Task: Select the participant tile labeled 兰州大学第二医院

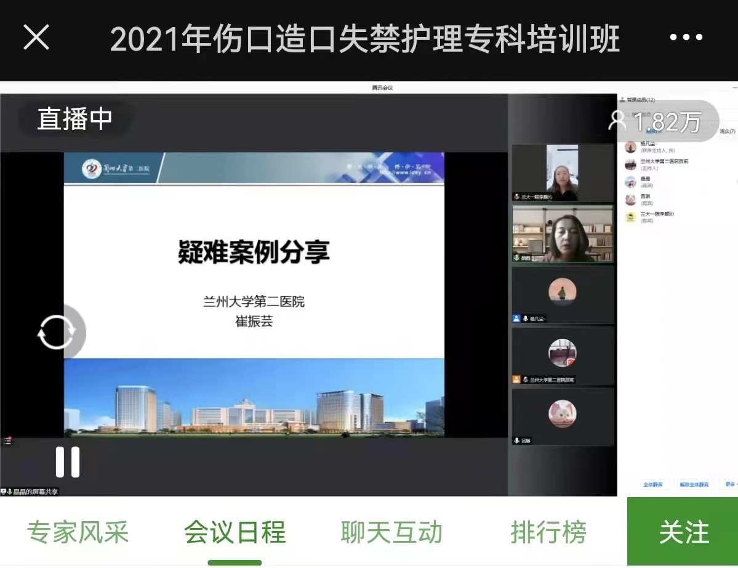Action: point(563,356)
